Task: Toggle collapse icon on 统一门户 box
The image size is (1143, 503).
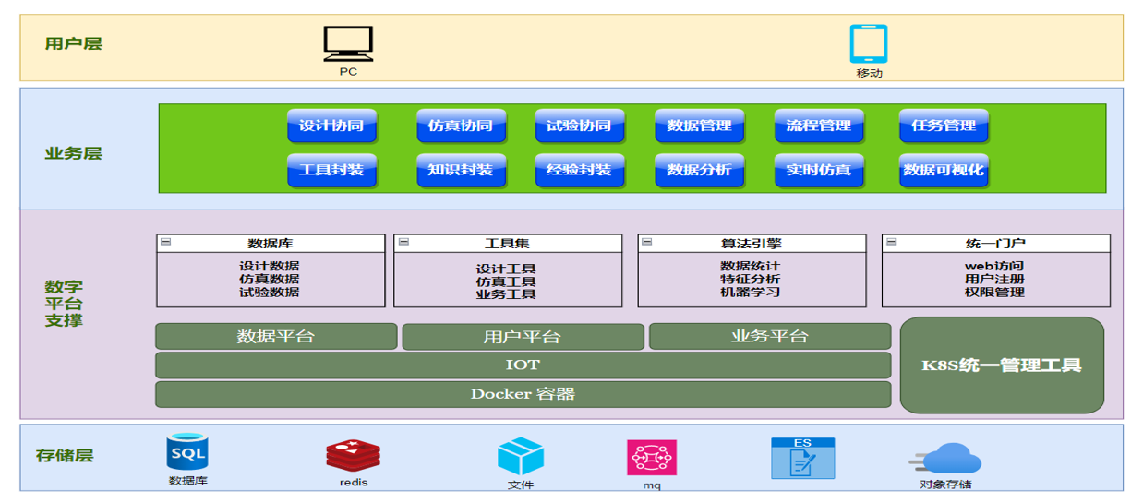Action: [x=891, y=242]
